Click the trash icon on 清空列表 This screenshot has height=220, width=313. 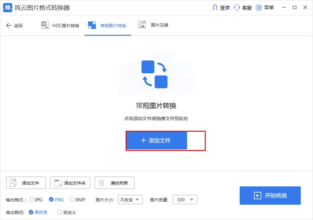[x=101, y=182]
